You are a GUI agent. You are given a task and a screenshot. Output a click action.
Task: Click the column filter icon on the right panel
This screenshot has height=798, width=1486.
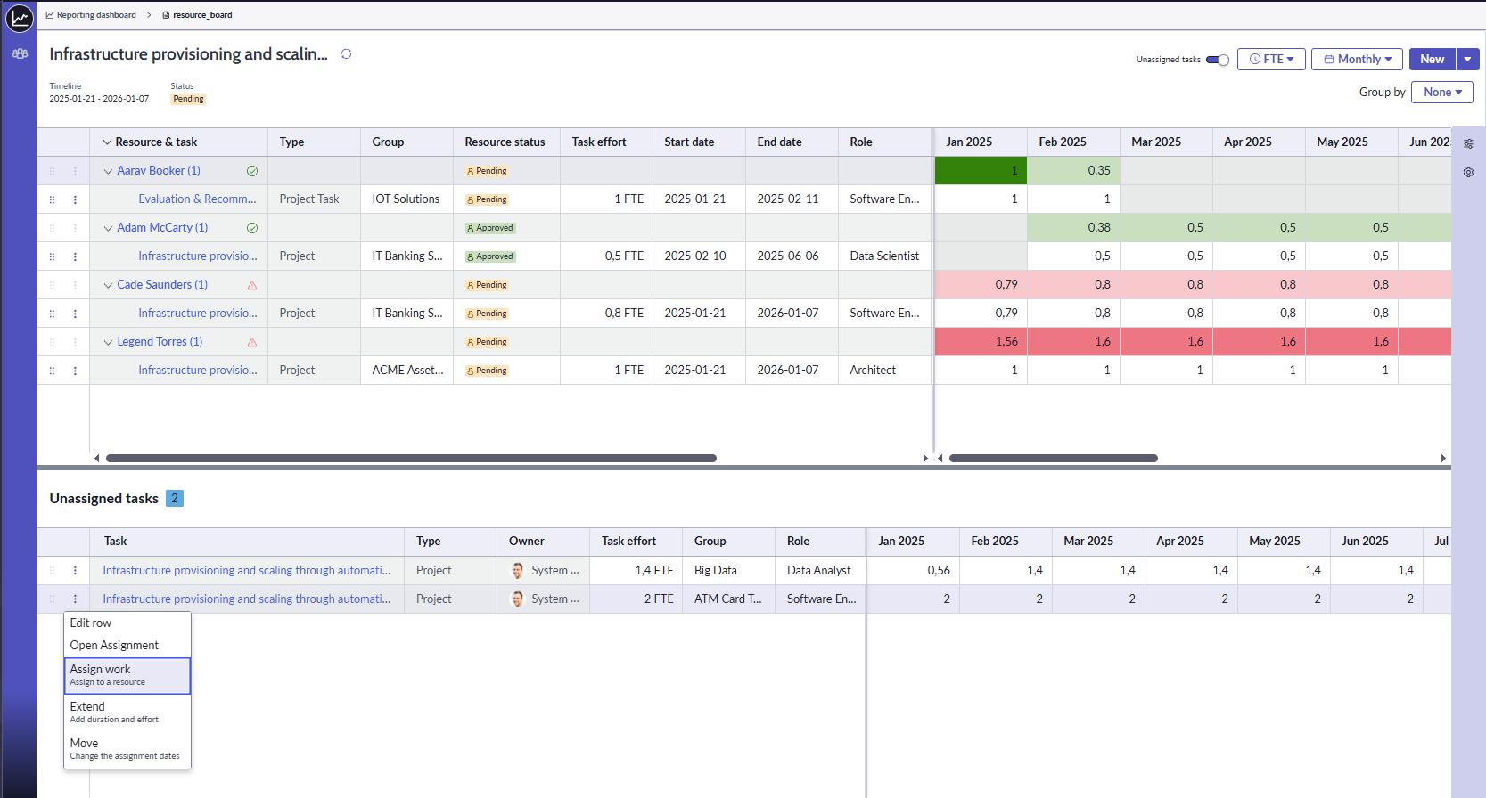pyautogui.click(x=1468, y=143)
